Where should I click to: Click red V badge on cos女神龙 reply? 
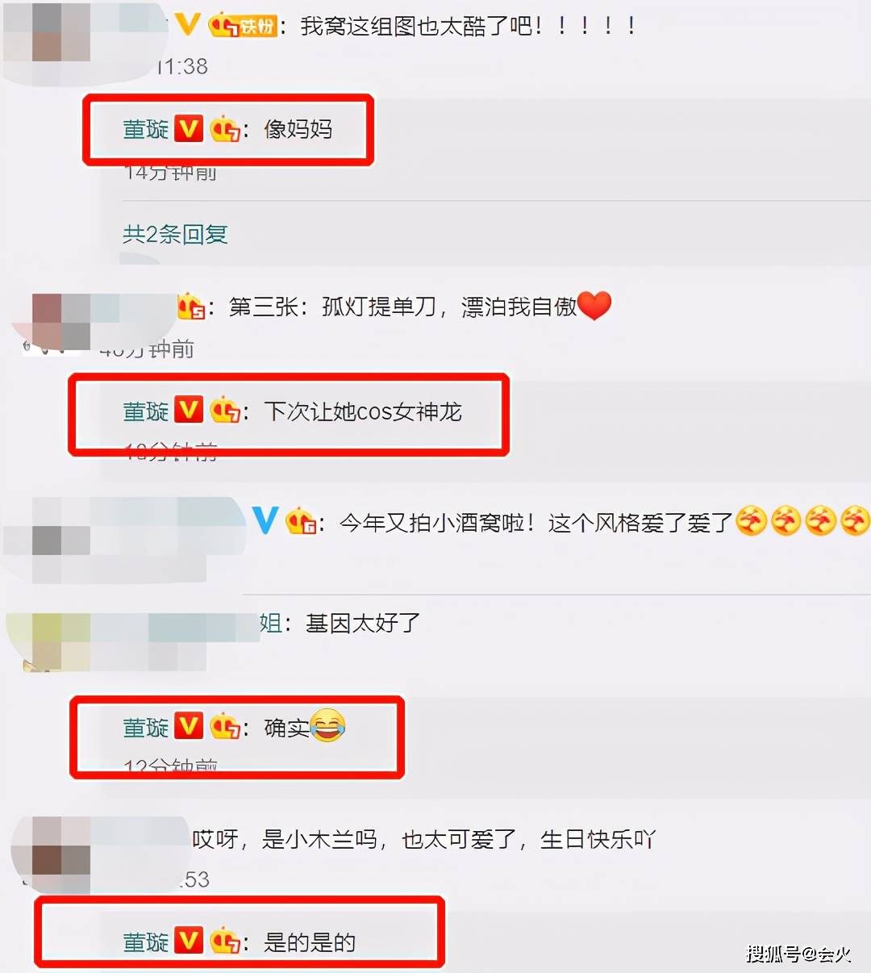click(x=189, y=410)
